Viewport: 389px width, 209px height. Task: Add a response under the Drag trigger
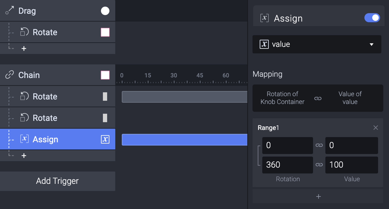(24, 48)
